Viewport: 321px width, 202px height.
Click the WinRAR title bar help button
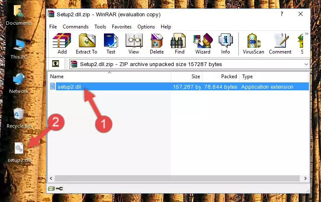282,14
